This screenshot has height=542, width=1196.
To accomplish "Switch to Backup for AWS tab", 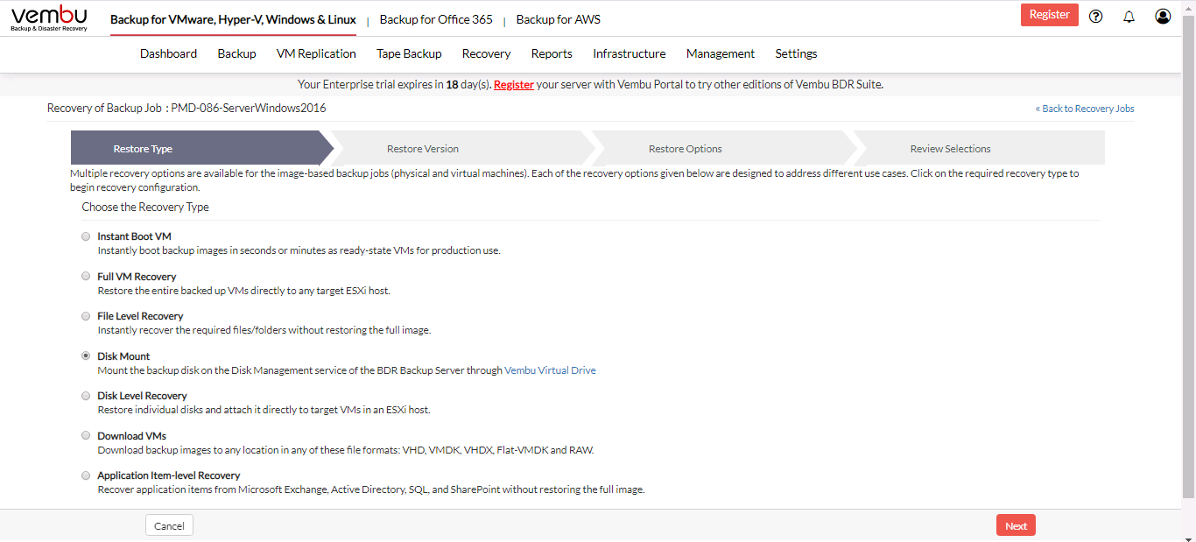I will tap(559, 19).
